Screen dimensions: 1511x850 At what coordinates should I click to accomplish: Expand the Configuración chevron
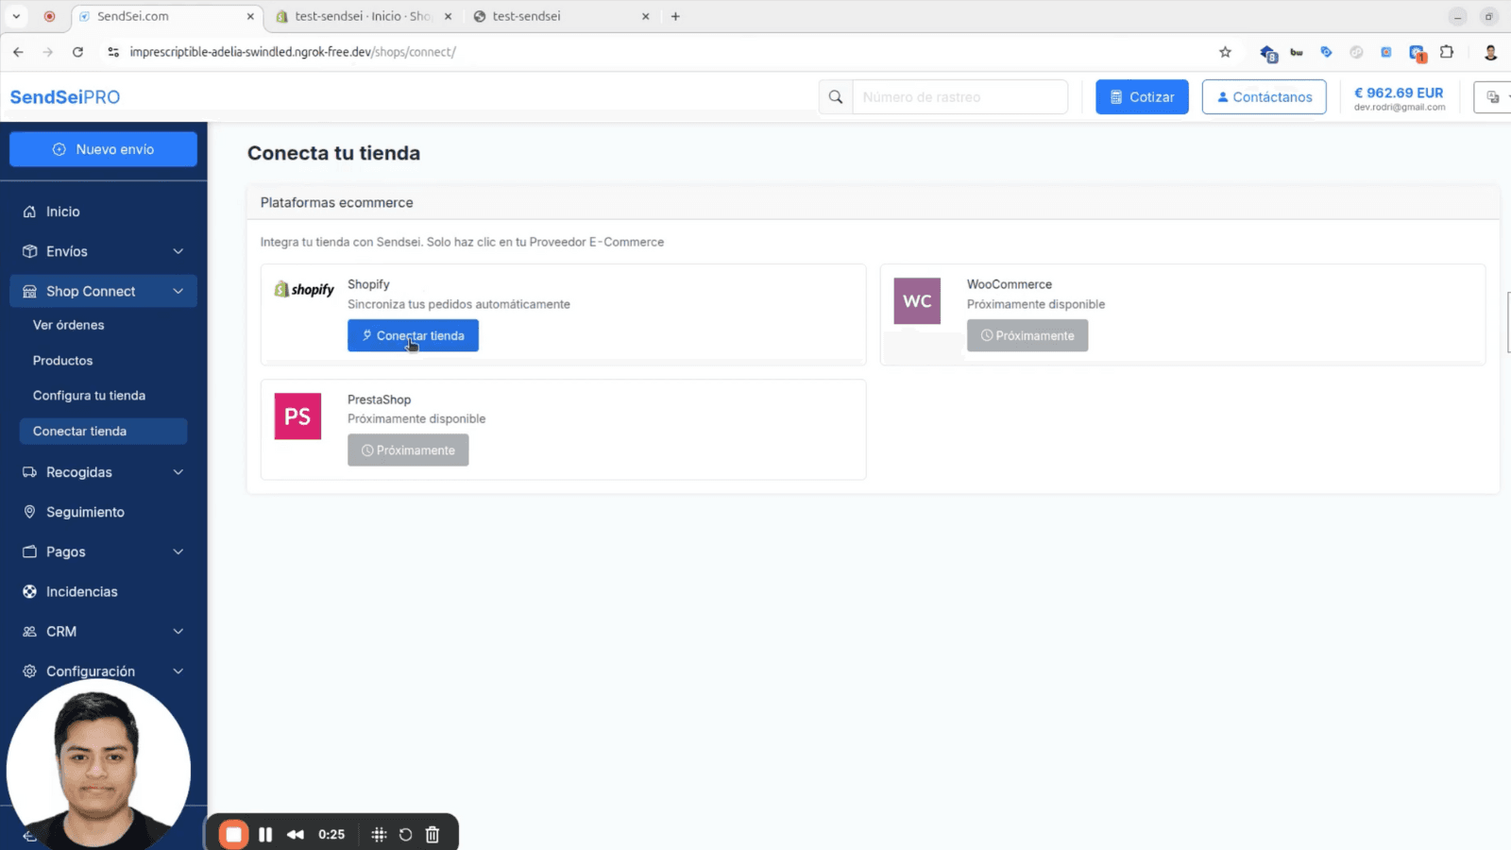(x=178, y=671)
